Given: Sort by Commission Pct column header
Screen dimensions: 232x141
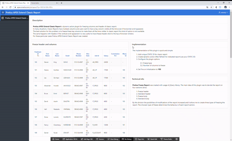Looking at the screenshot, I should pyautogui.click(x=115, y=55).
